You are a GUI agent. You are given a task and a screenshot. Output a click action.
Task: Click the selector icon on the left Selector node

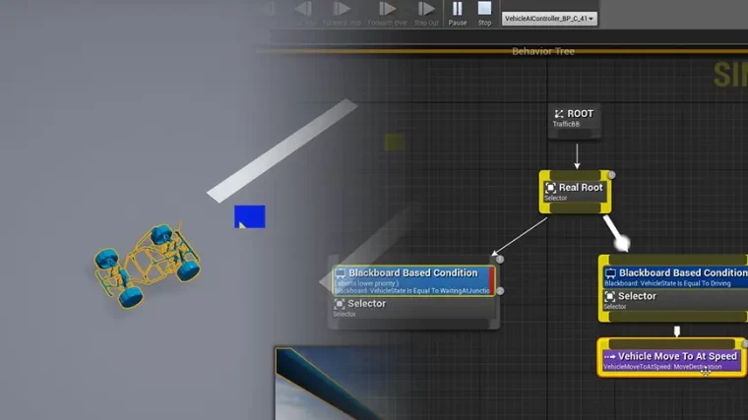pos(340,304)
